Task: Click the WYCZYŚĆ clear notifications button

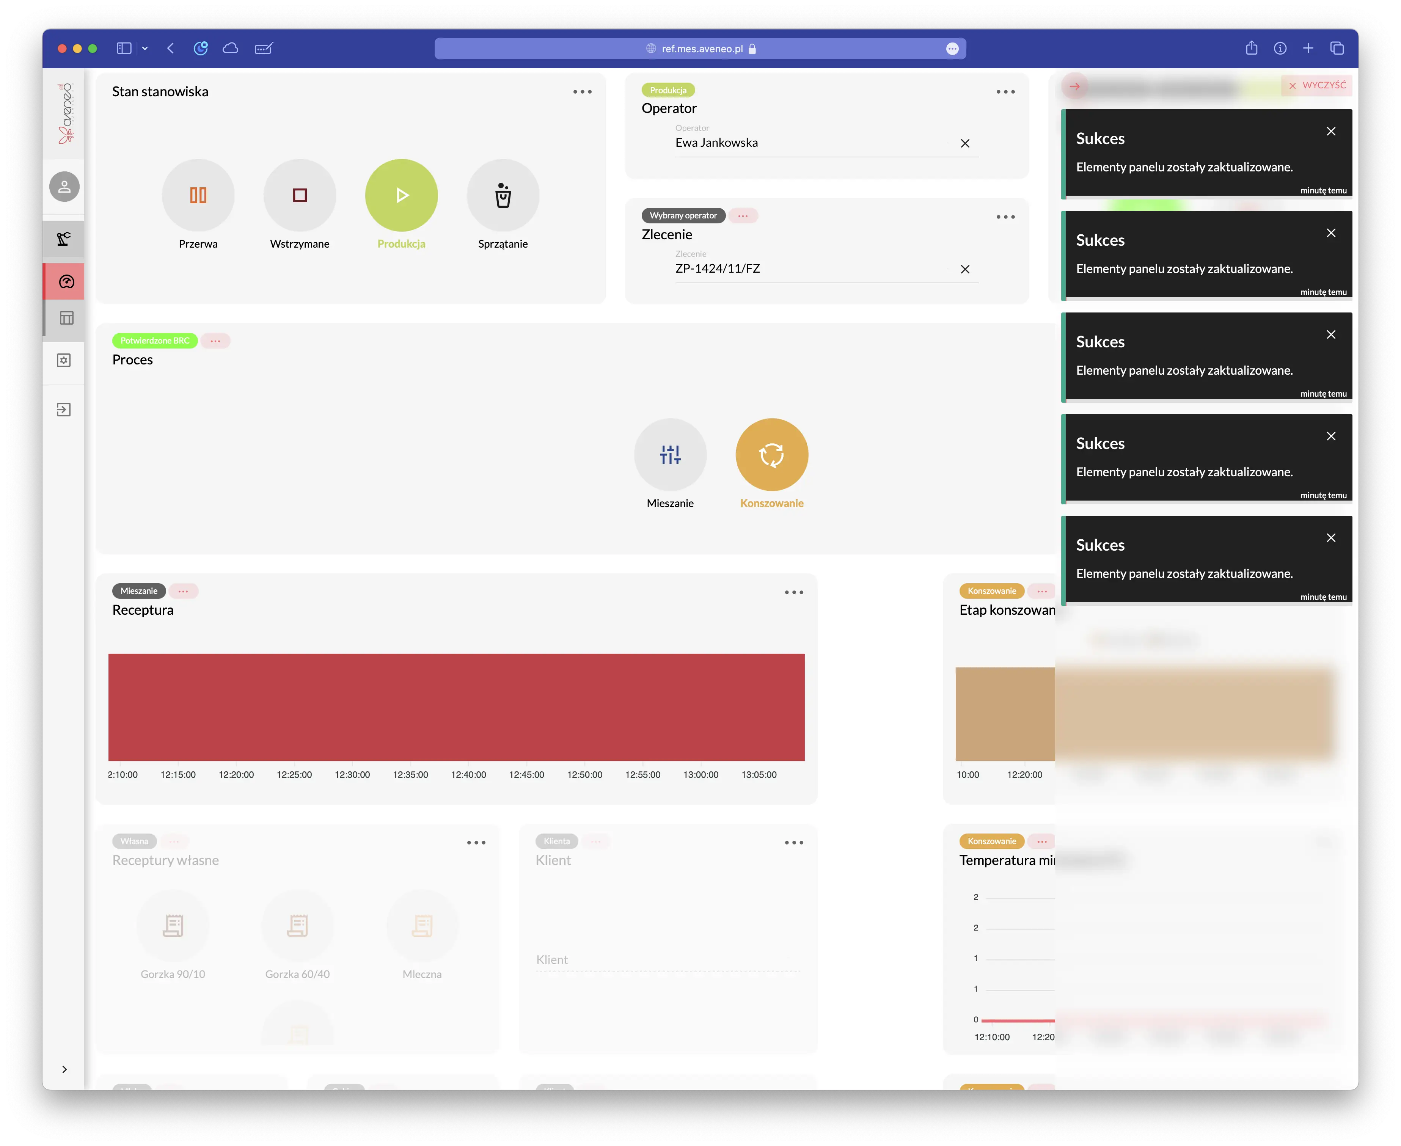Action: (x=1316, y=85)
